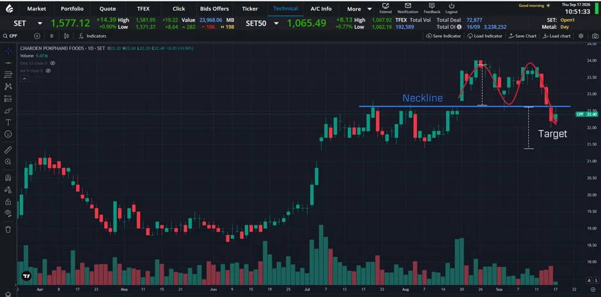Image resolution: width=601 pixels, height=297 pixels.
Task: Select the chart pattern drawing tool
Action: pos(8,86)
